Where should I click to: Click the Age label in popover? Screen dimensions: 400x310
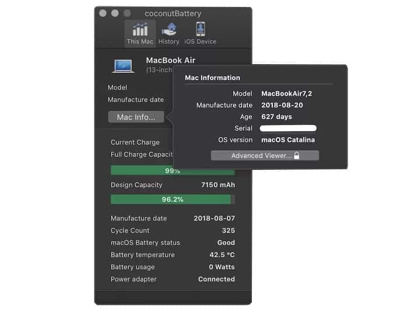(x=246, y=117)
